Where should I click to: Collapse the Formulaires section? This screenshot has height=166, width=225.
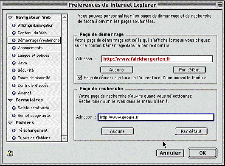[10, 100]
